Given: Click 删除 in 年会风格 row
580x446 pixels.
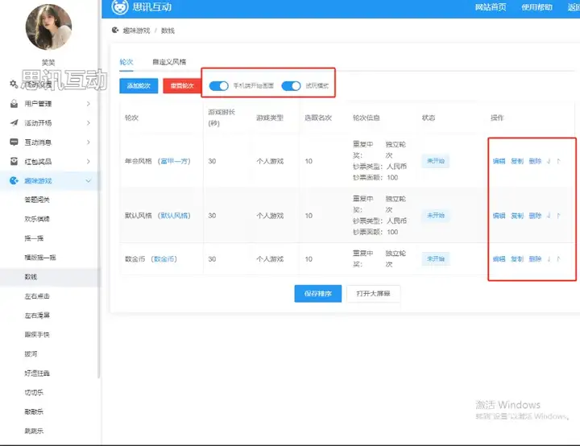Looking at the screenshot, I should click(535, 161).
